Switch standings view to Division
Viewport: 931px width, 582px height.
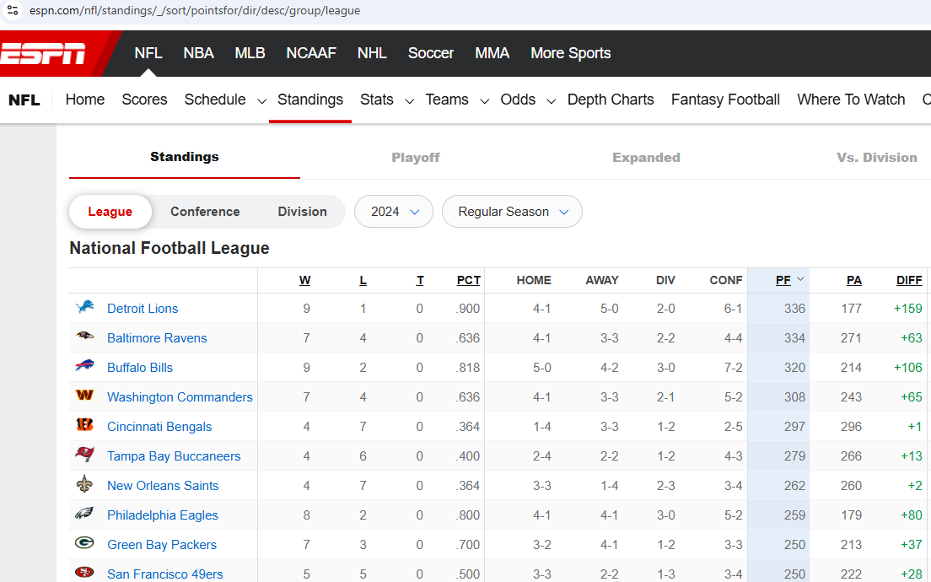click(x=302, y=212)
